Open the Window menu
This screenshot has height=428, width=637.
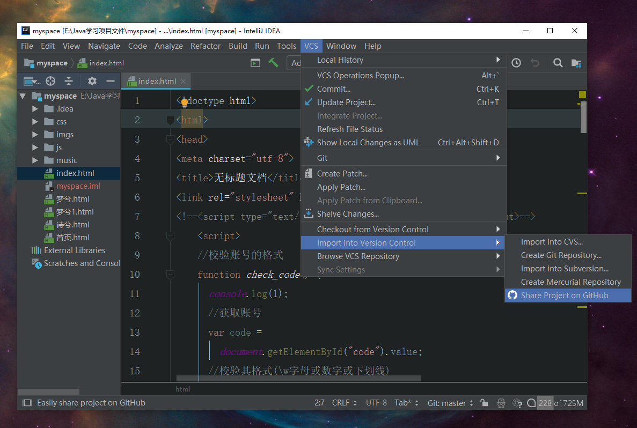pos(341,46)
